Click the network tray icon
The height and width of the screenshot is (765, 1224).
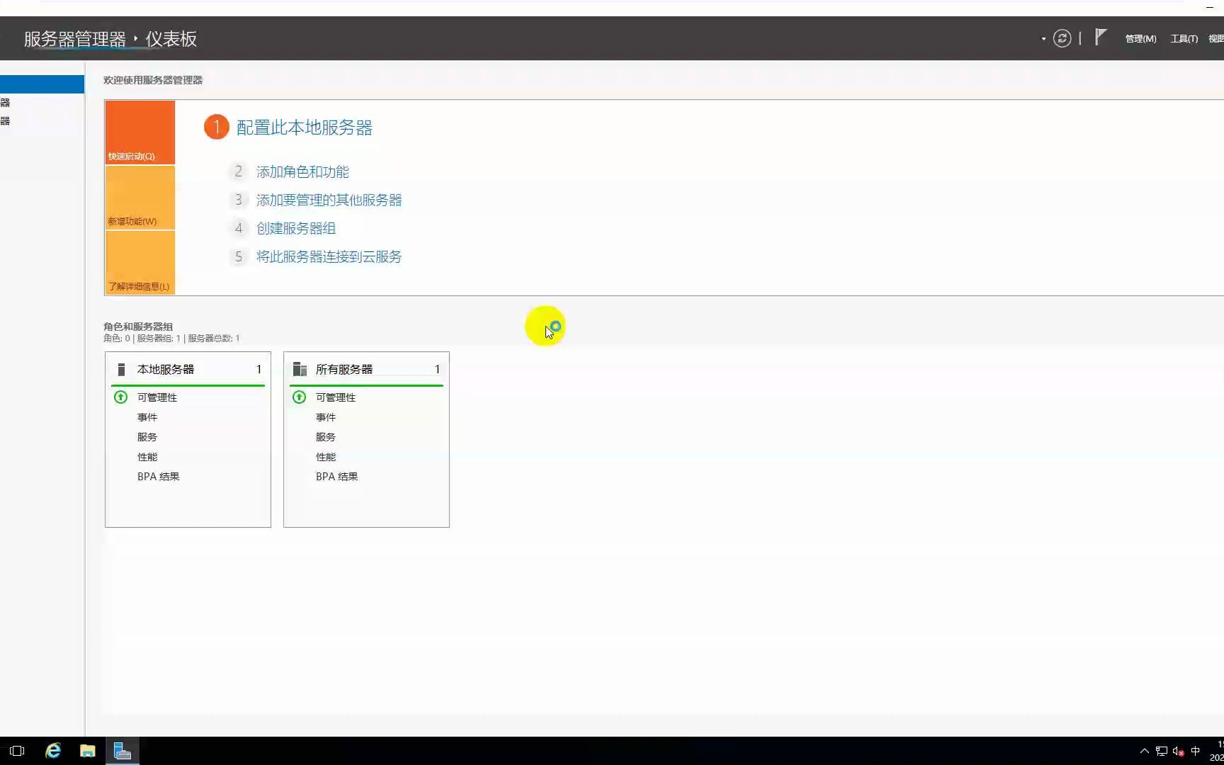point(1162,751)
